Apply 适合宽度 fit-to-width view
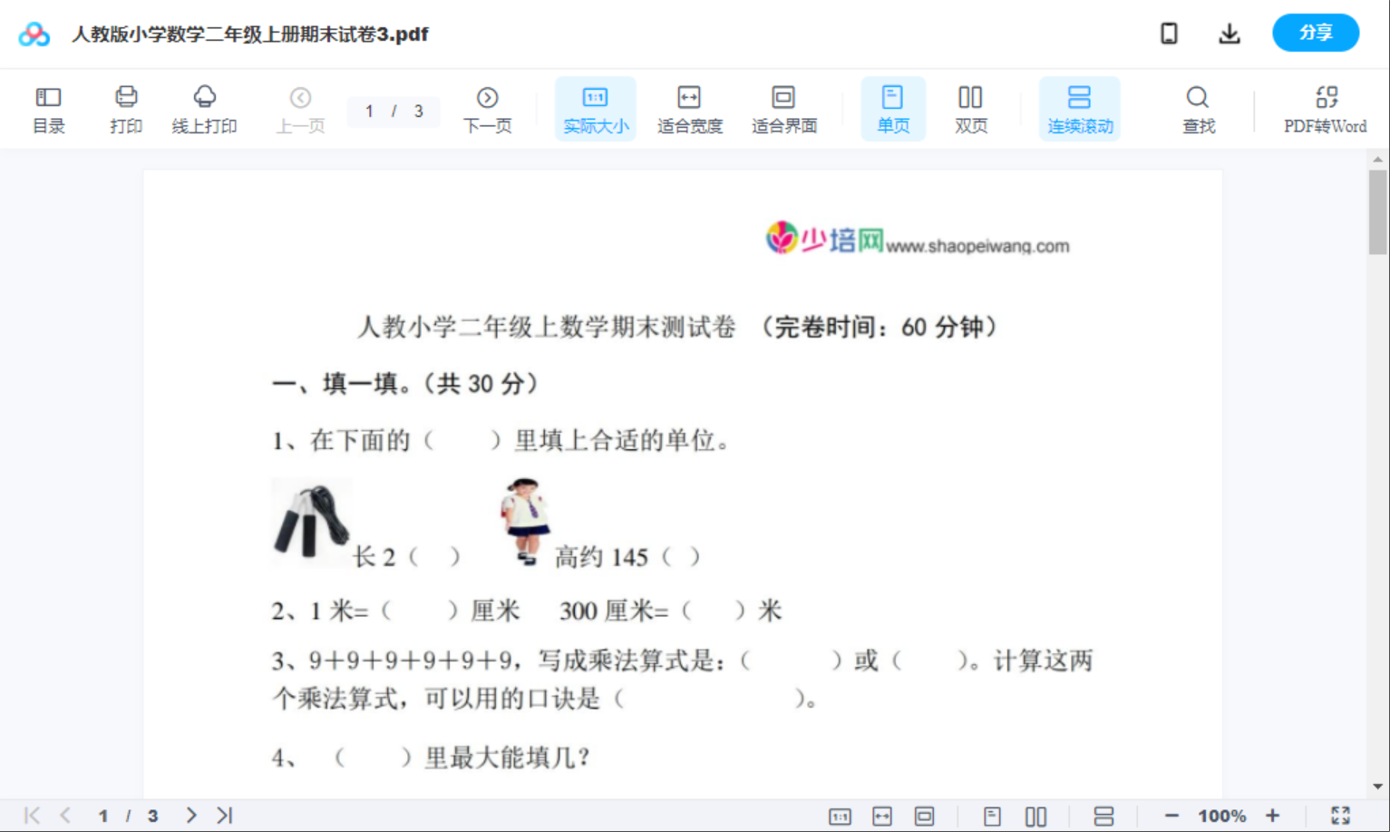Image resolution: width=1390 pixels, height=832 pixels. [689, 108]
